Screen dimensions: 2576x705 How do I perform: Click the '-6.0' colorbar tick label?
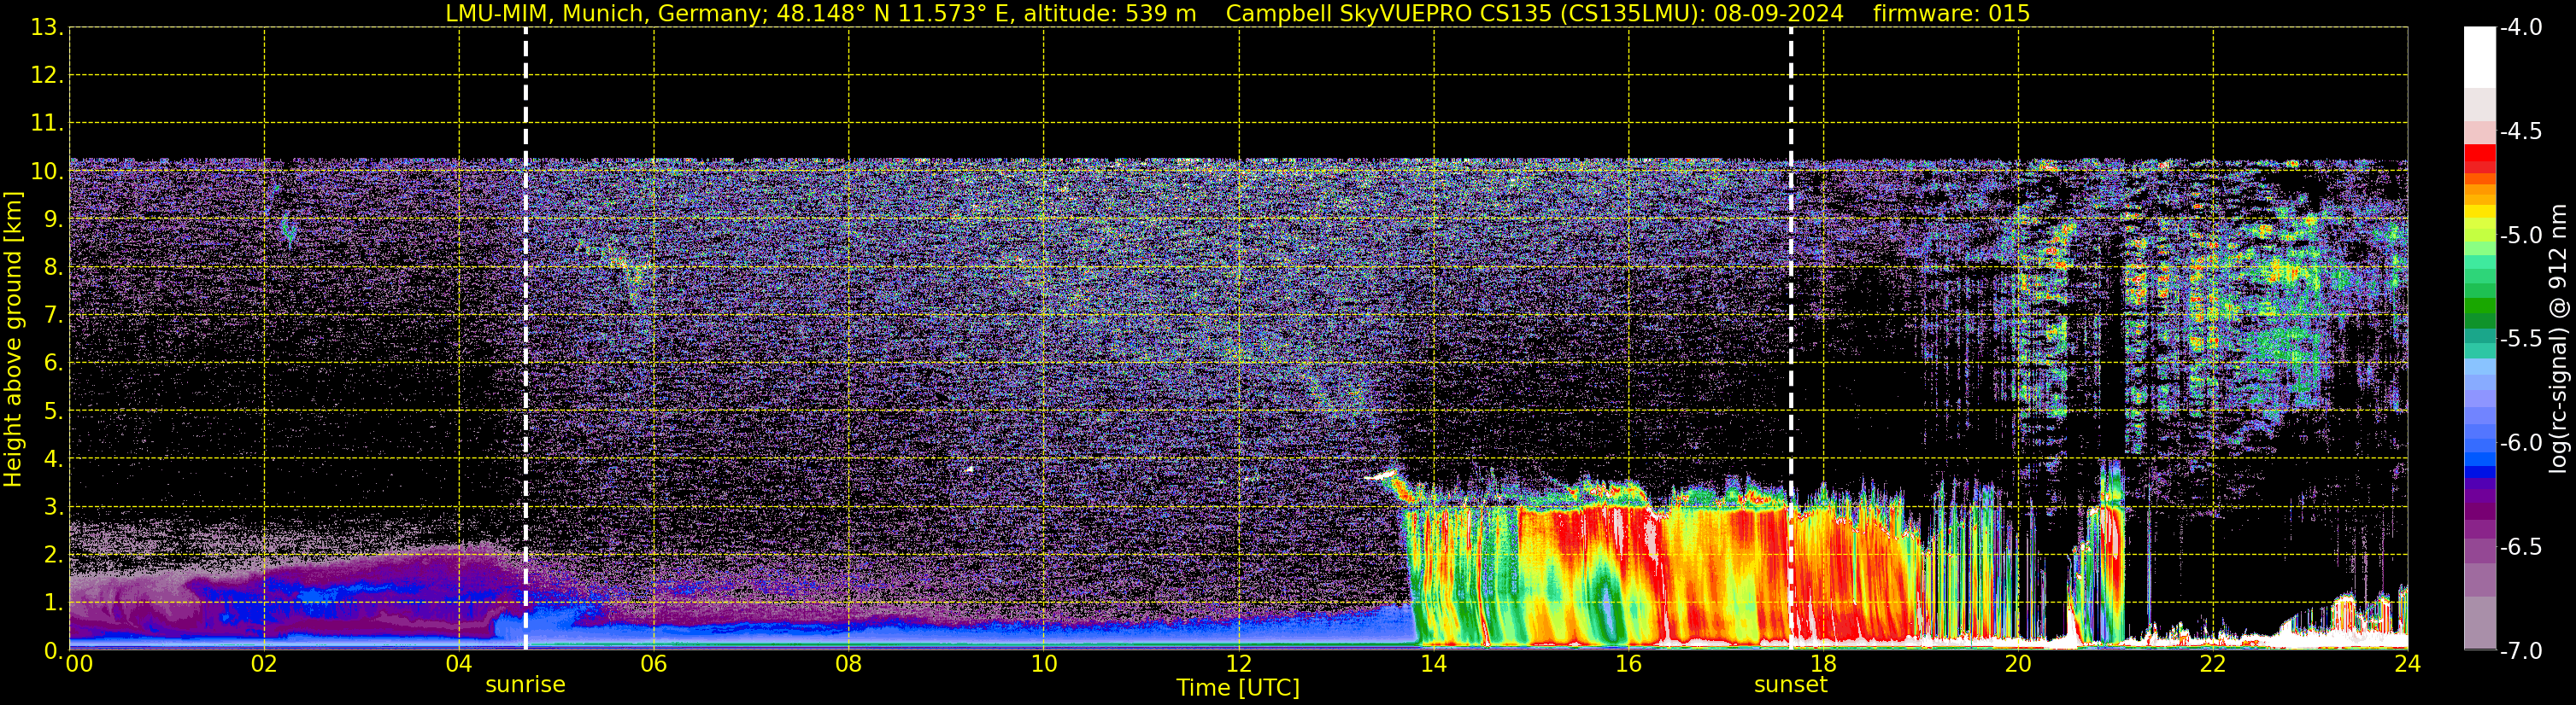[2521, 442]
